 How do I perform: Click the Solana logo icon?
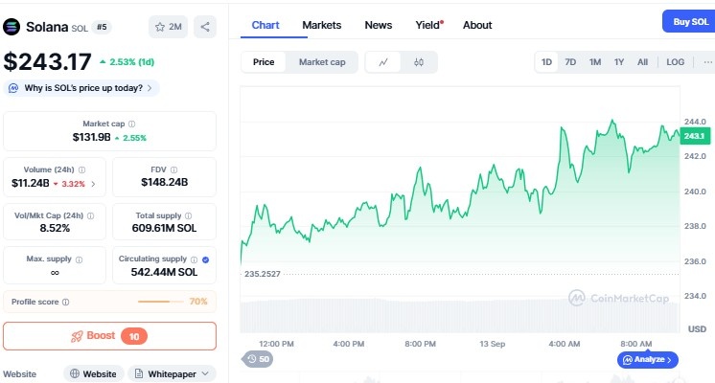point(12,27)
